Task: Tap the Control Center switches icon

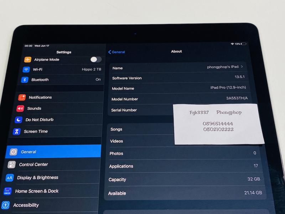Action: tap(11, 165)
